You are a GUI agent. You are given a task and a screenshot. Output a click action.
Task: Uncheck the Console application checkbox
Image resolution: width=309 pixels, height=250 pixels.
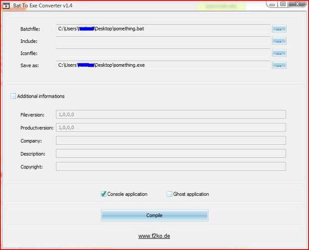(104, 194)
